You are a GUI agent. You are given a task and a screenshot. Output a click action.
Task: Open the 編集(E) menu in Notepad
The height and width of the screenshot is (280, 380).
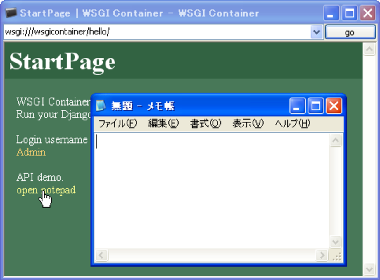click(x=163, y=124)
